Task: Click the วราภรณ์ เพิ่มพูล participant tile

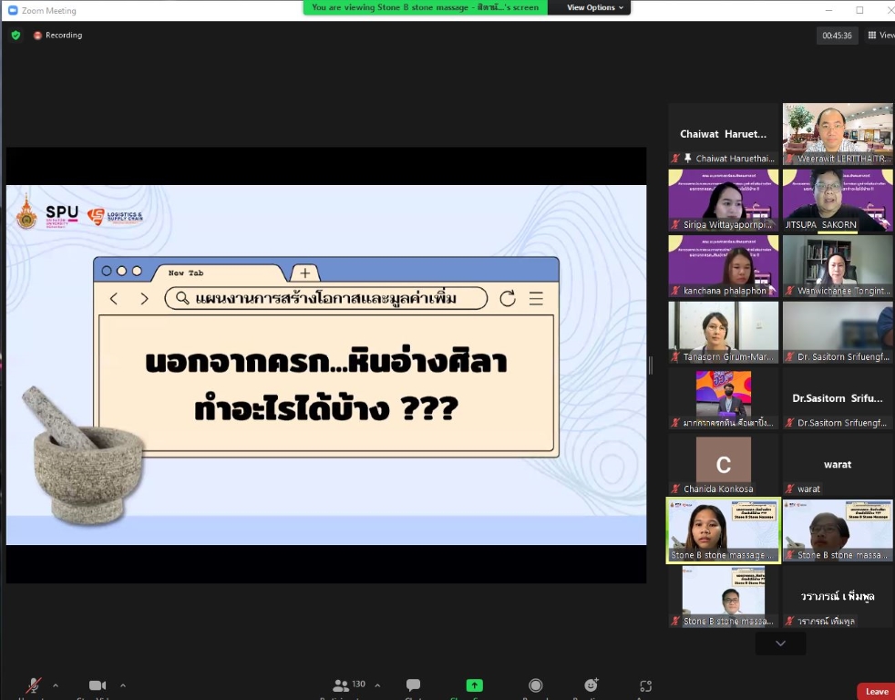Action: (838, 597)
